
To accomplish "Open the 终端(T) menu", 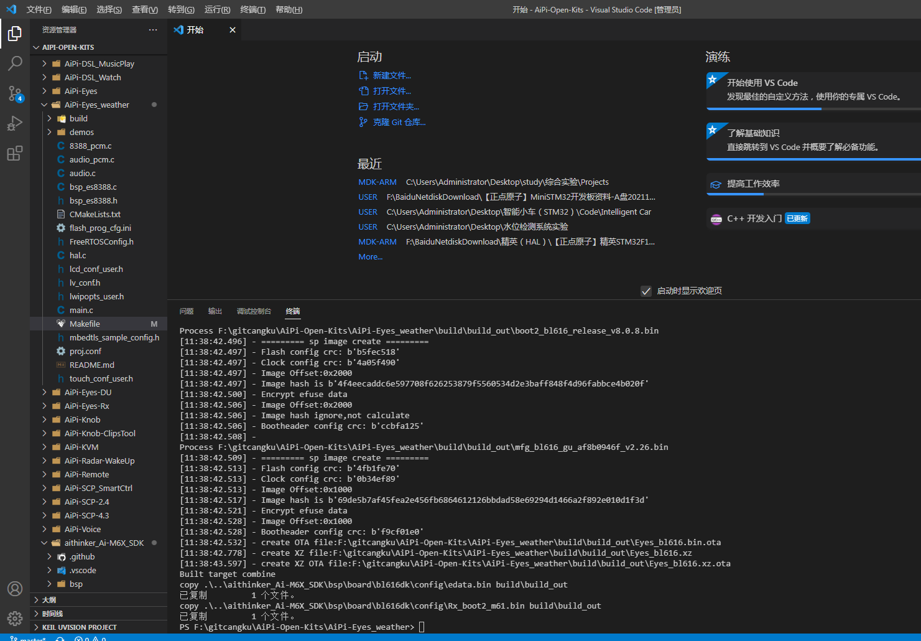I will [x=252, y=9].
